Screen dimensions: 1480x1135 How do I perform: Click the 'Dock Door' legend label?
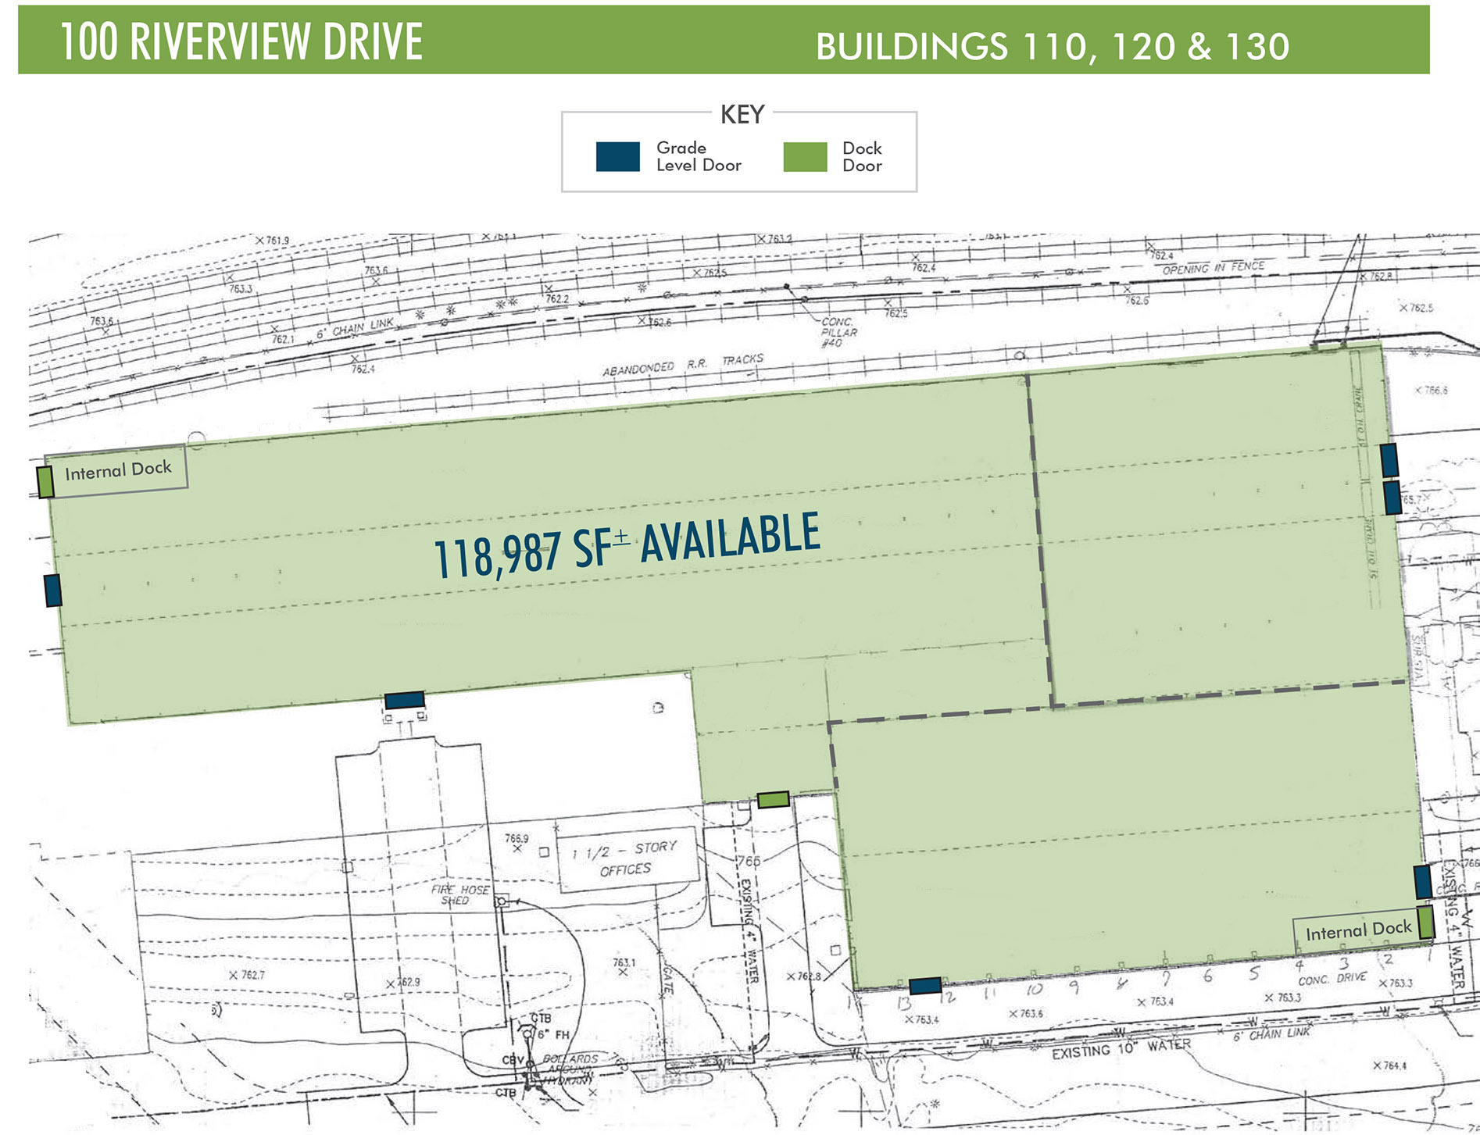tap(862, 156)
